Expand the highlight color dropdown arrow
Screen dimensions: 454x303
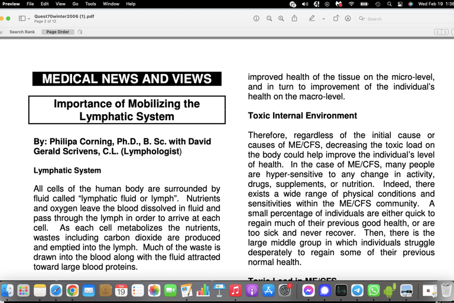[x=323, y=19]
